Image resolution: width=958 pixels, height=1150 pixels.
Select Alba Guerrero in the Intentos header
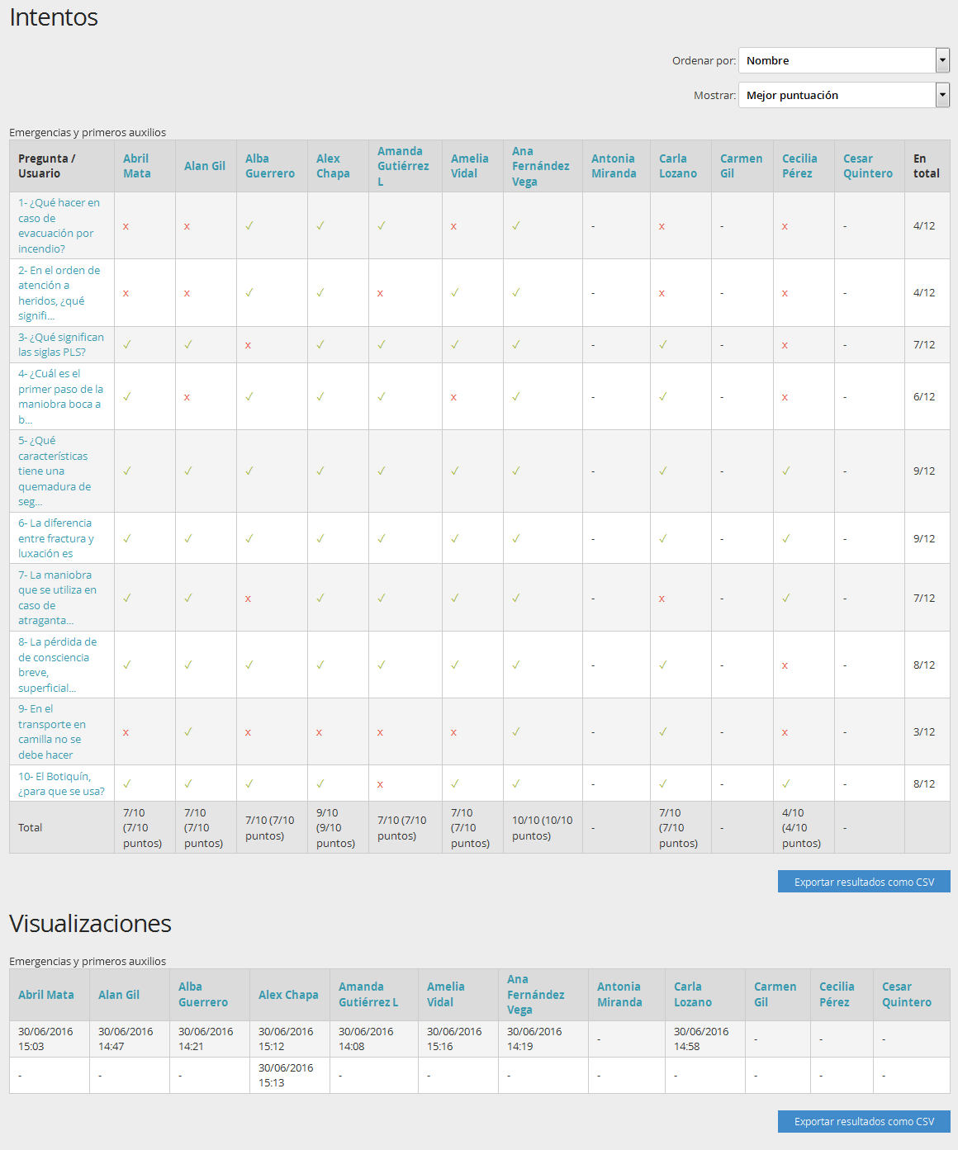click(x=269, y=166)
